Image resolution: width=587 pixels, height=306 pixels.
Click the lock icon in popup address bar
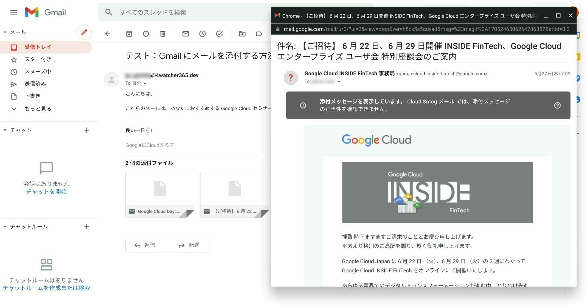point(278,29)
